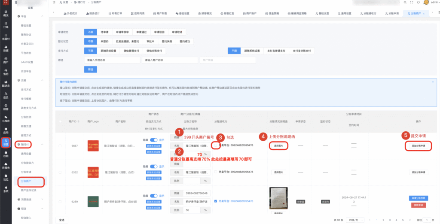Click the 请输入商户名称 input field
The height and width of the screenshot is (224, 440).
tap(170, 60)
